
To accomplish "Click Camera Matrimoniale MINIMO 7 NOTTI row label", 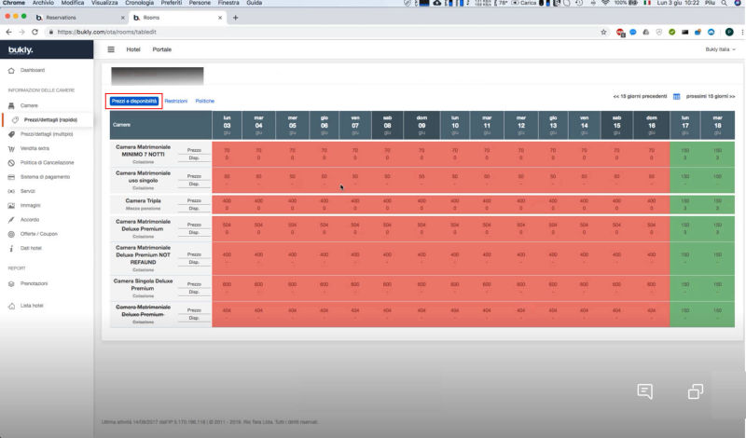I will click(x=144, y=151).
